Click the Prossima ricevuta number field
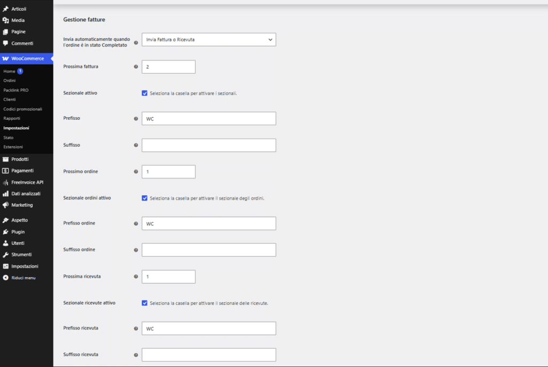Viewport: 548px width, 367px height. 169,277
